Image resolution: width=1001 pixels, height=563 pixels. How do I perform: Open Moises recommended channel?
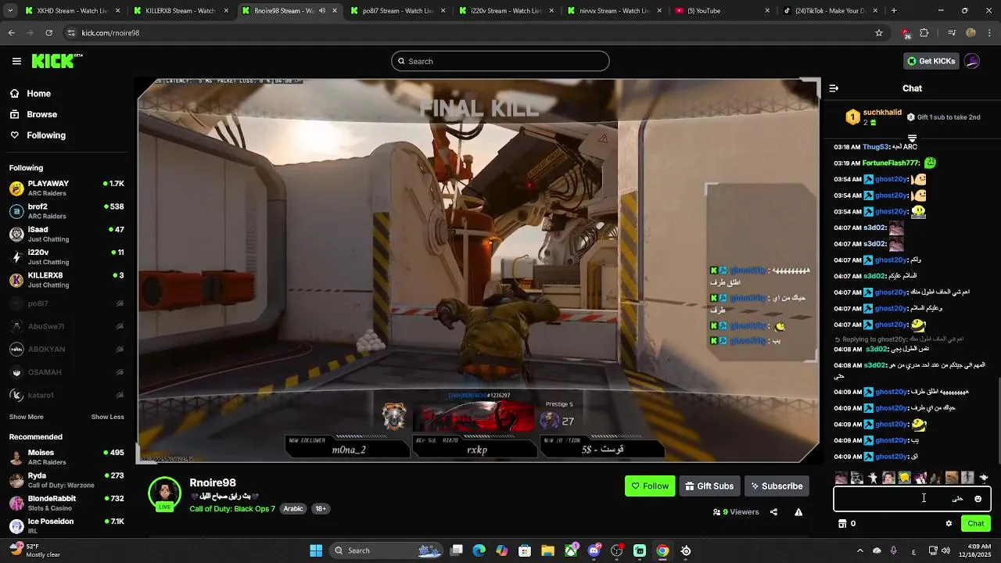[x=66, y=457]
